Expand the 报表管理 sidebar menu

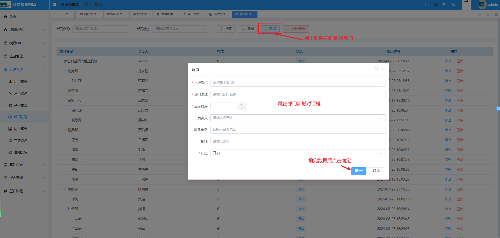click(x=25, y=178)
